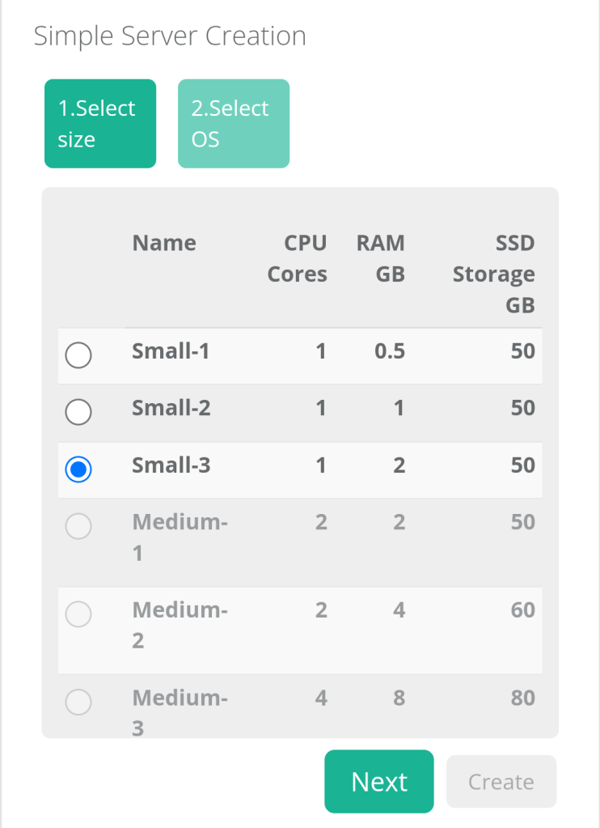Image resolution: width=600 pixels, height=828 pixels.
Task: Click the 'Simple Server Creation' heading
Action: (x=170, y=36)
